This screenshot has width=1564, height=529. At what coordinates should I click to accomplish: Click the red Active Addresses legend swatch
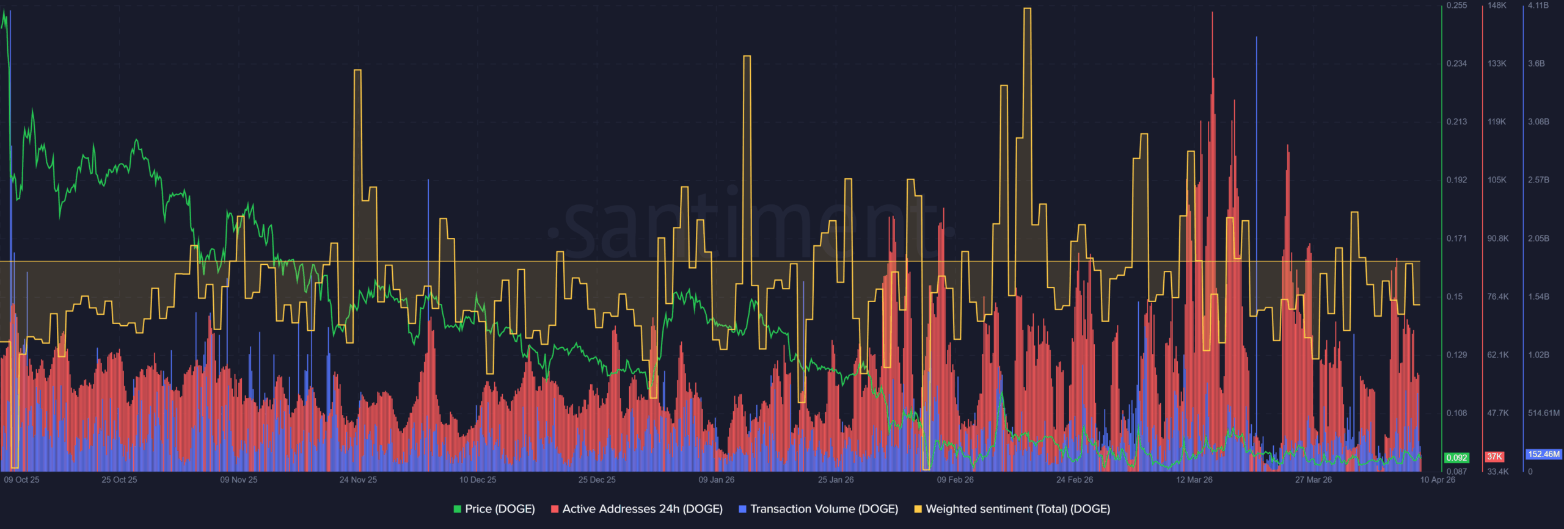(x=555, y=509)
